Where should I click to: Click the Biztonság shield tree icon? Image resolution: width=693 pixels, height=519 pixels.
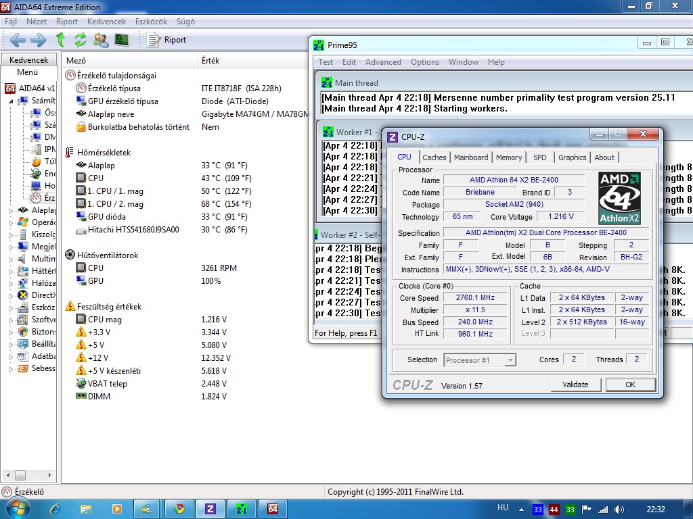click(x=22, y=332)
